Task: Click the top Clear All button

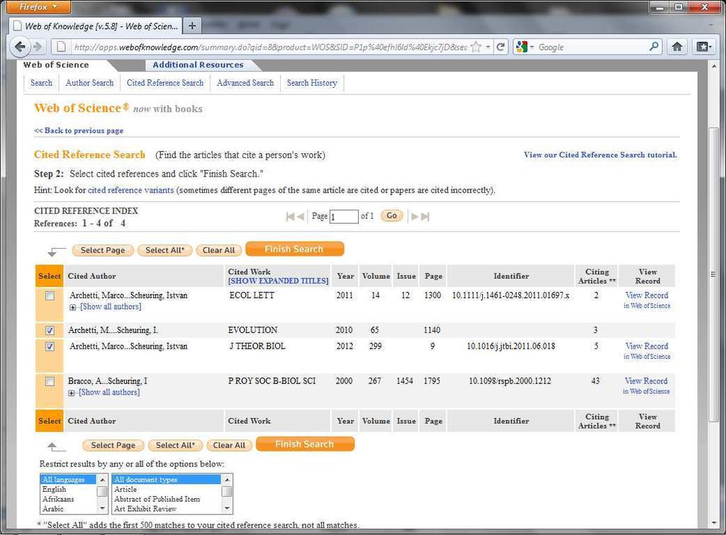Action: click(x=218, y=250)
